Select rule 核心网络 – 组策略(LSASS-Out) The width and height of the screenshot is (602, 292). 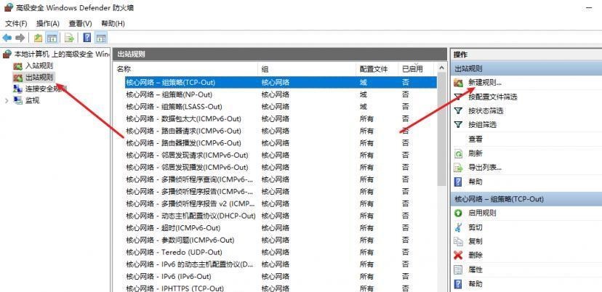tap(281, 107)
